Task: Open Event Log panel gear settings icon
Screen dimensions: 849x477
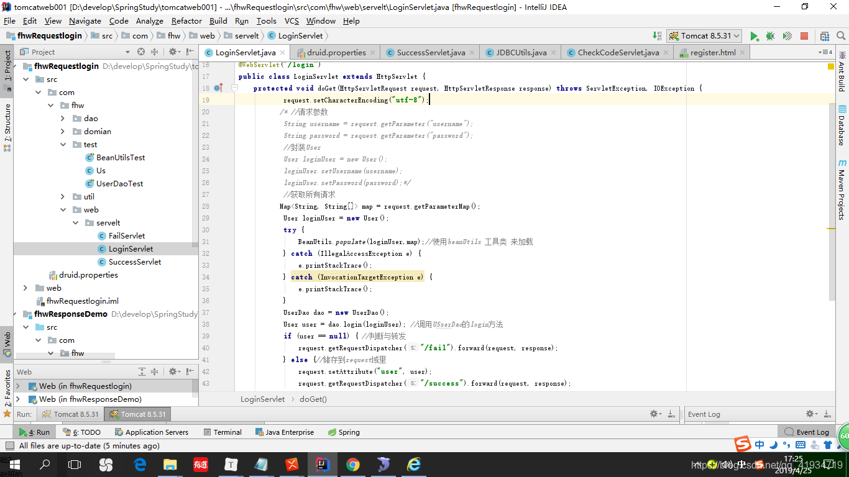Action: pyautogui.click(x=812, y=414)
